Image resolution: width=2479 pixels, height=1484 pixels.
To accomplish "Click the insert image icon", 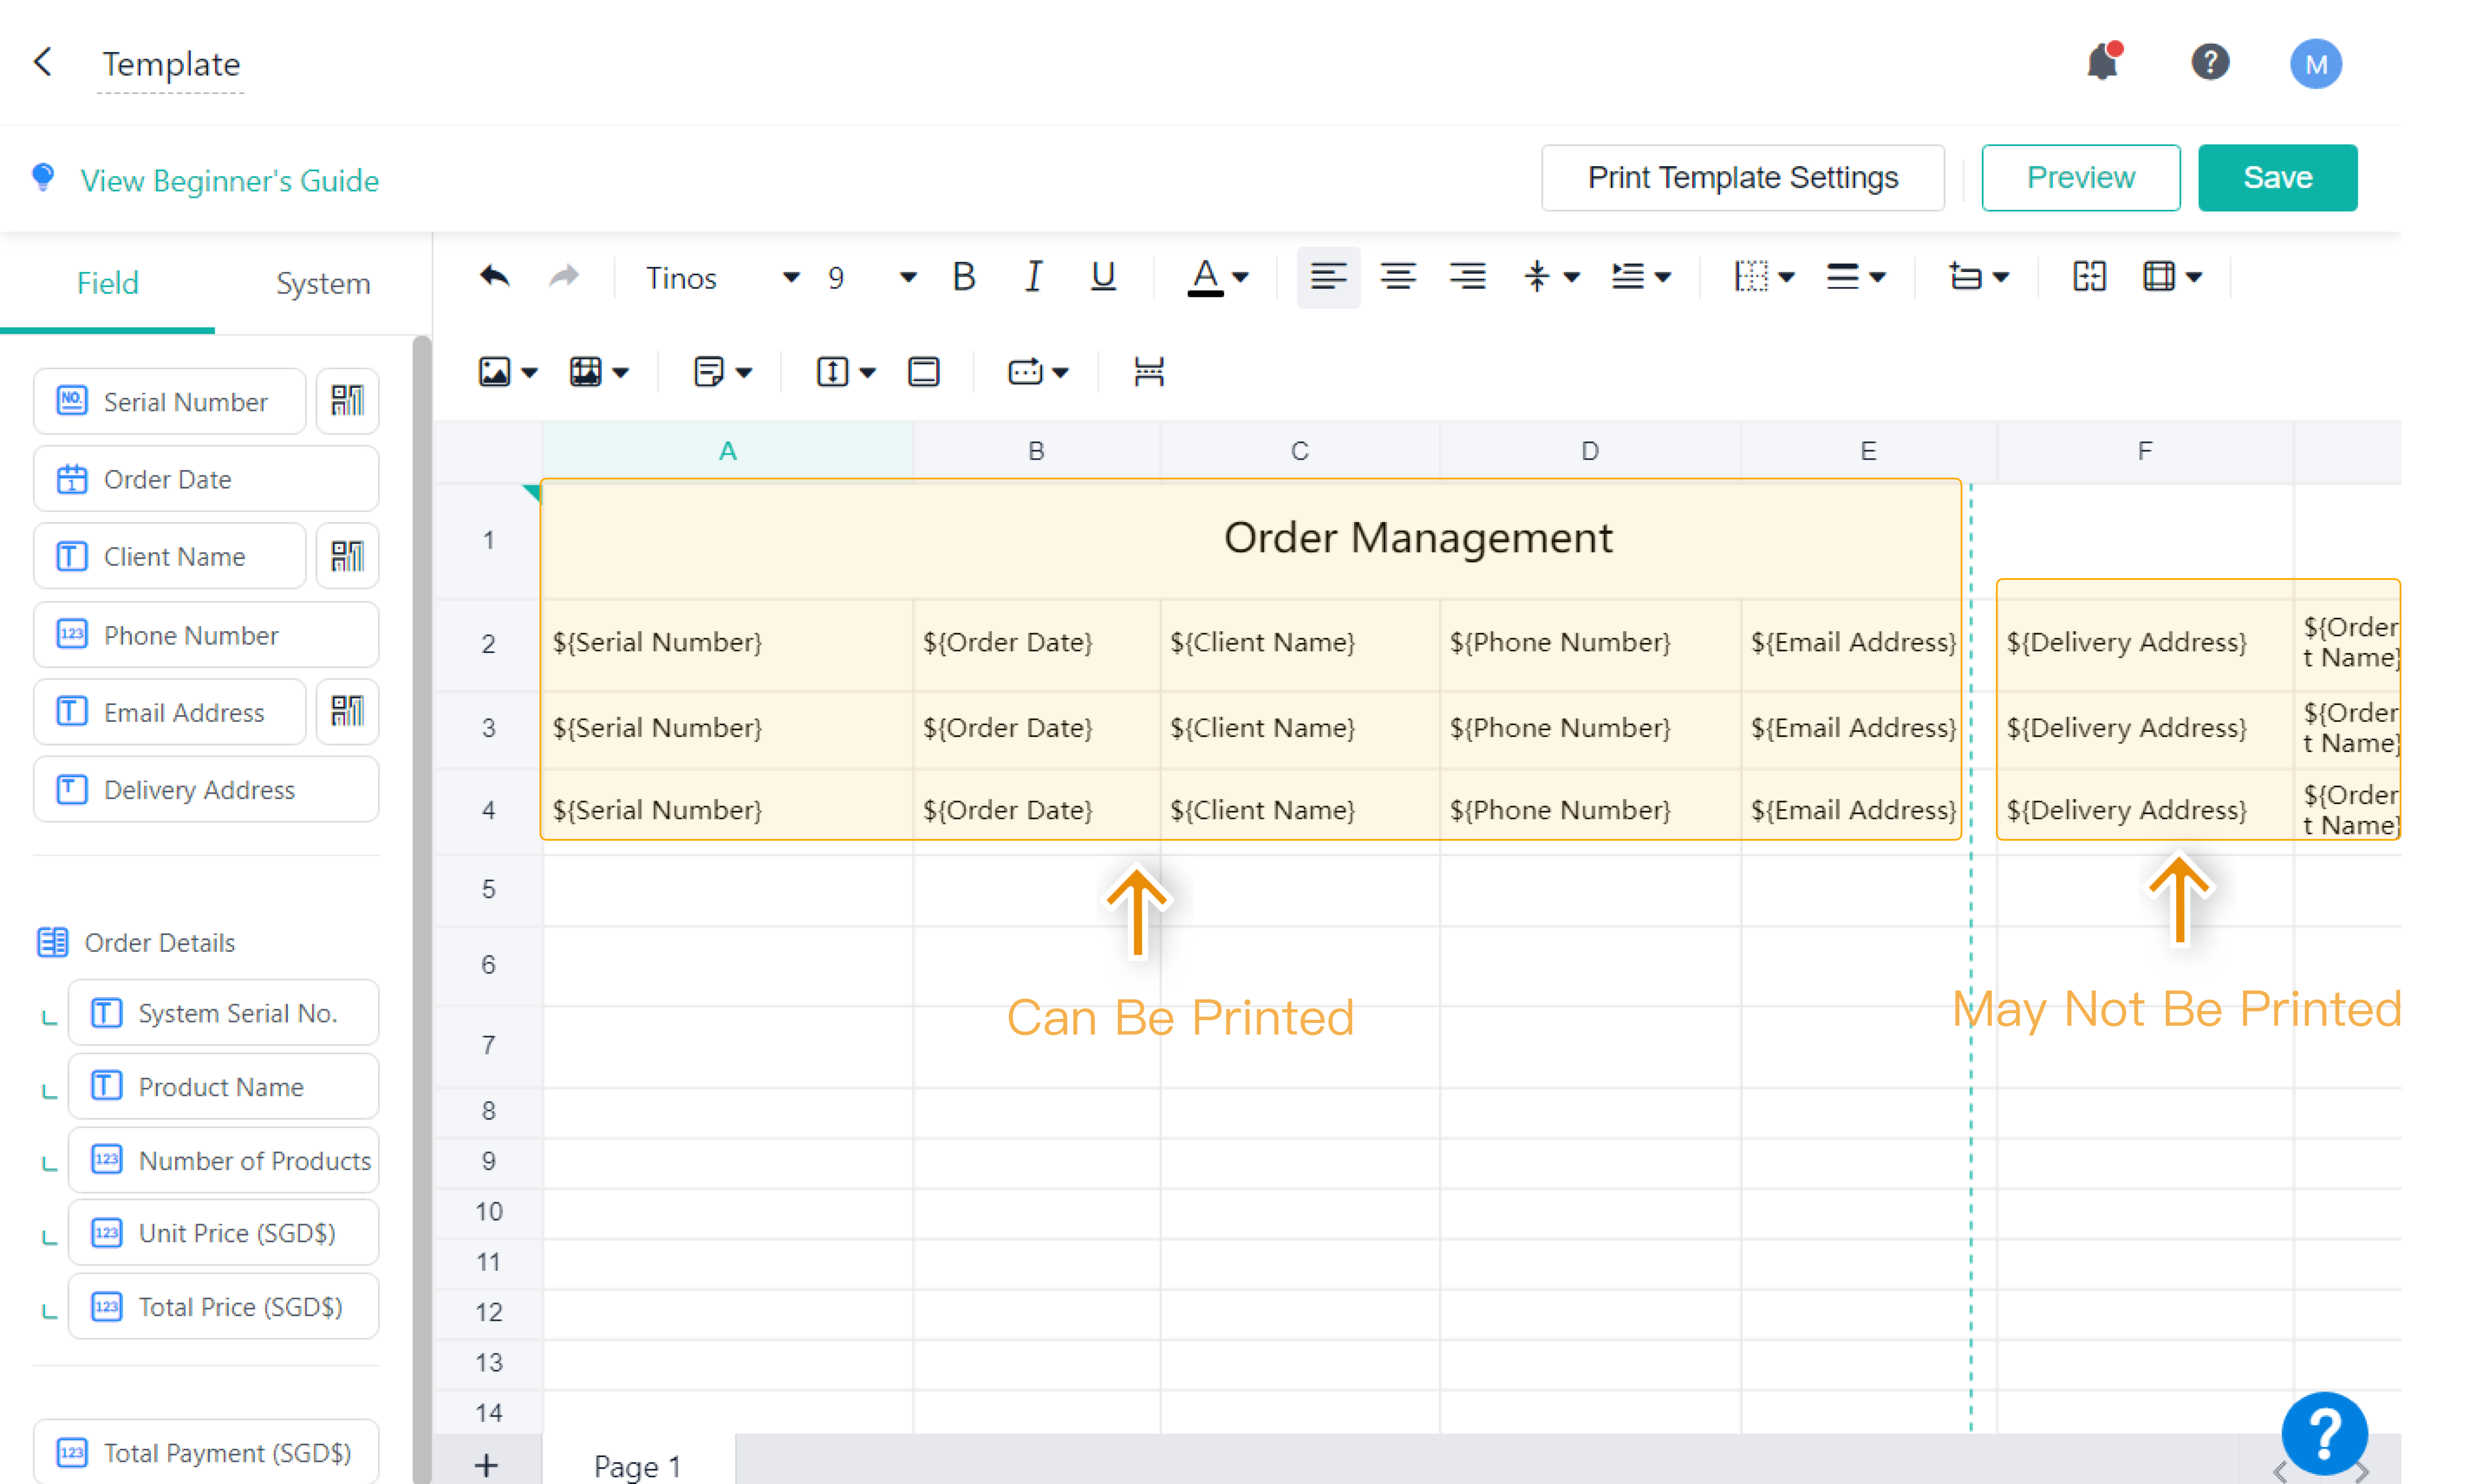I will [494, 372].
